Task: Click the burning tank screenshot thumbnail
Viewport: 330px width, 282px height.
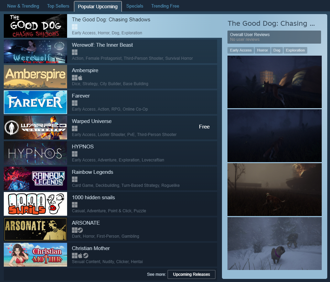Action: point(275,190)
